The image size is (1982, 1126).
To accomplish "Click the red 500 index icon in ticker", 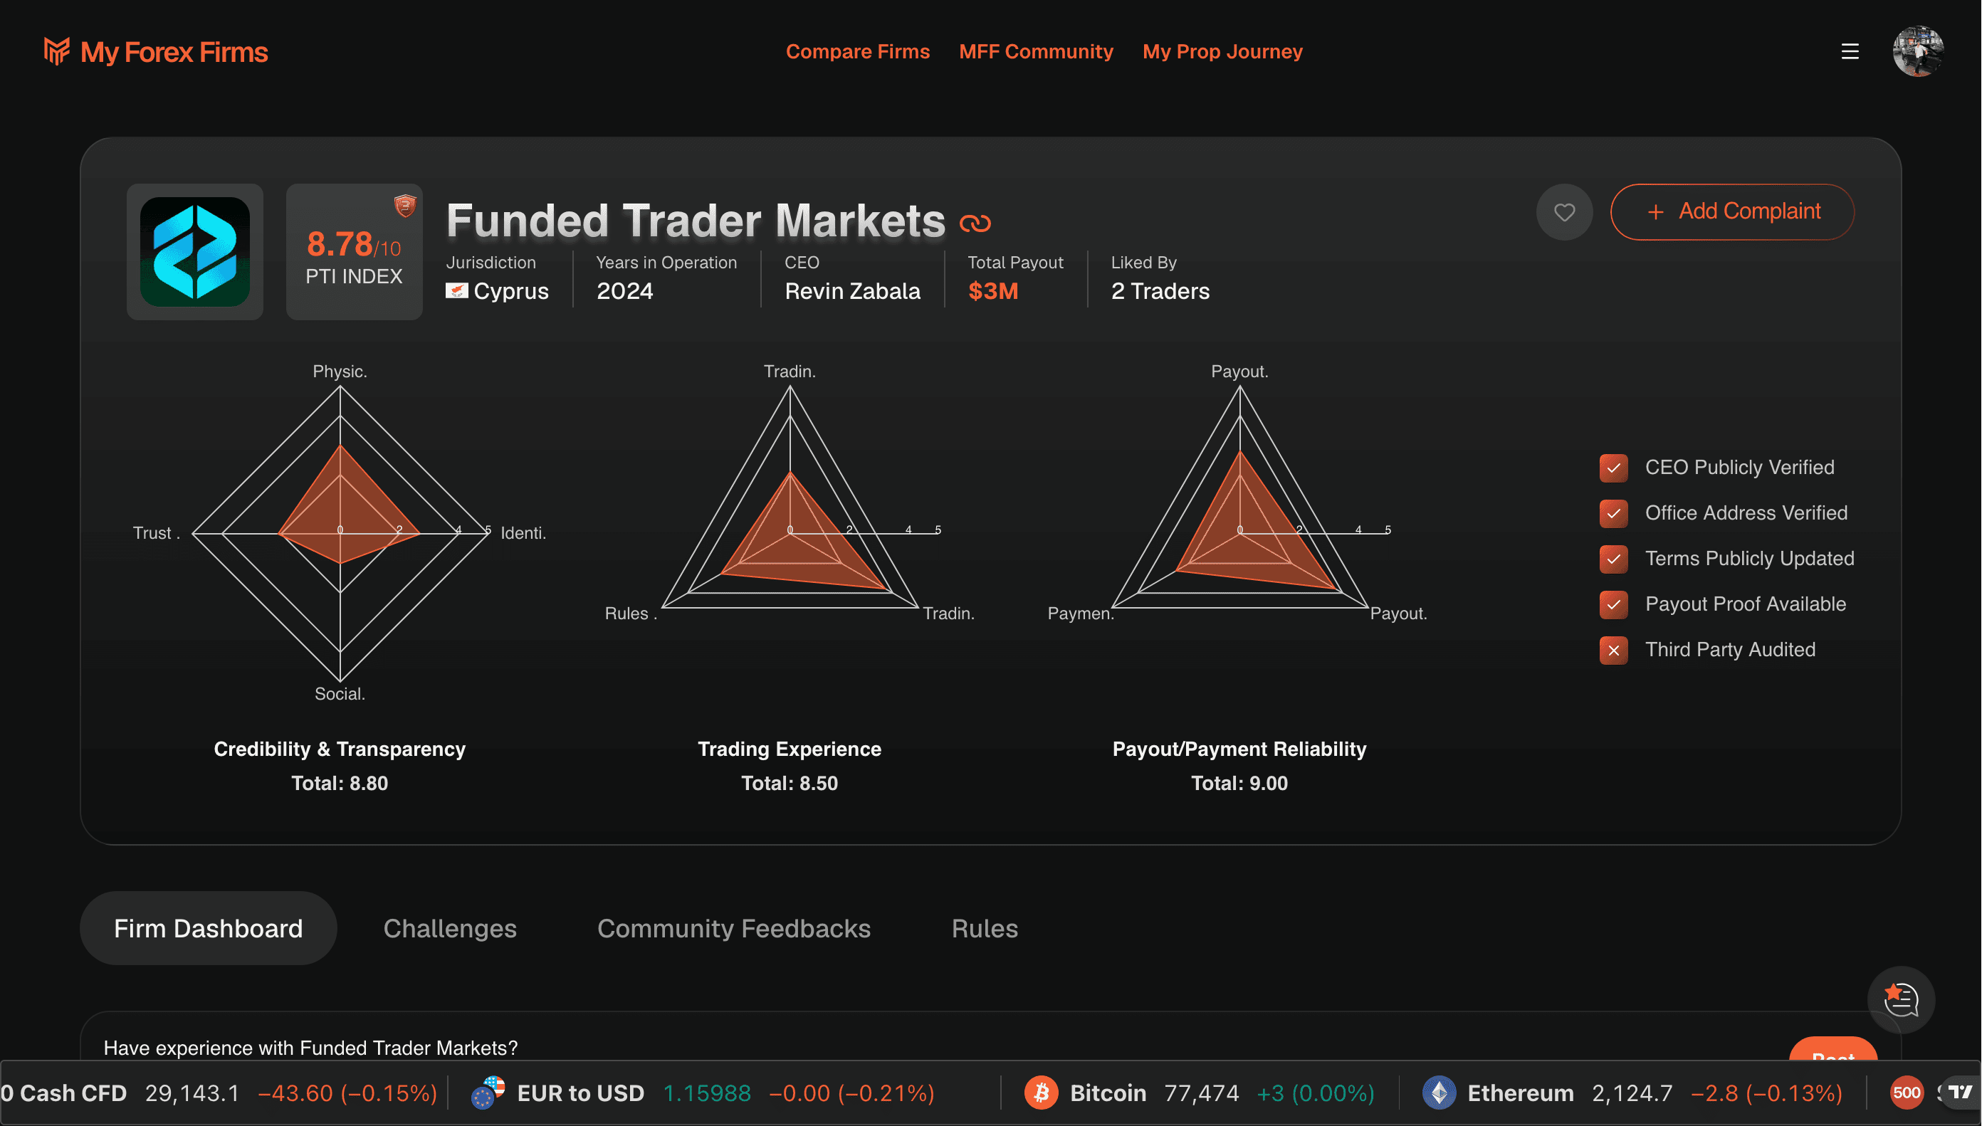I will click(x=1907, y=1093).
